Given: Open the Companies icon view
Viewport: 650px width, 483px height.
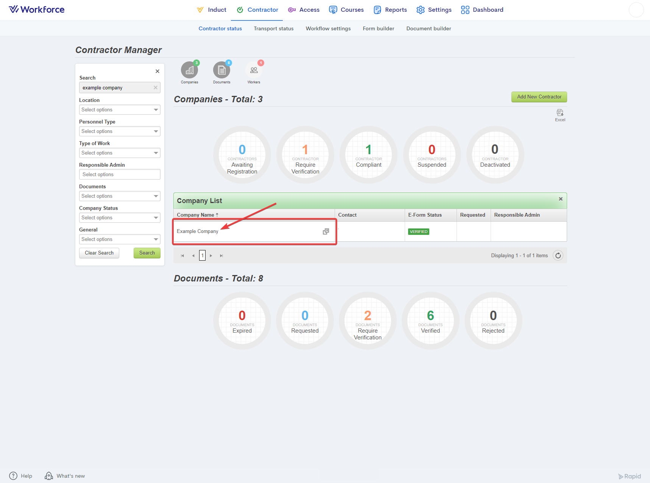Looking at the screenshot, I should pos(189,70).
